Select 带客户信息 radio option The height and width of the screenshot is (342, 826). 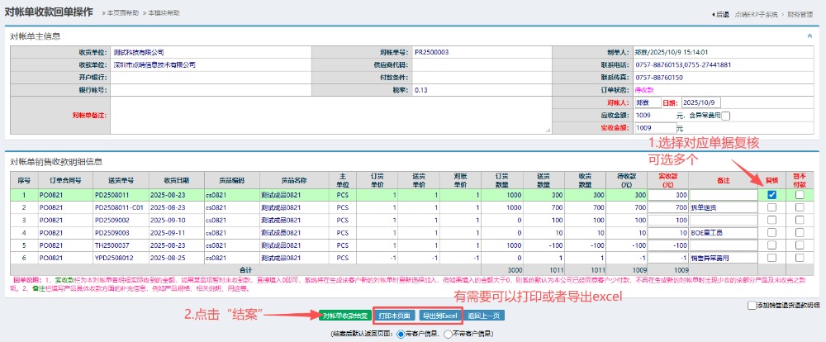click(x=401, y=334)
